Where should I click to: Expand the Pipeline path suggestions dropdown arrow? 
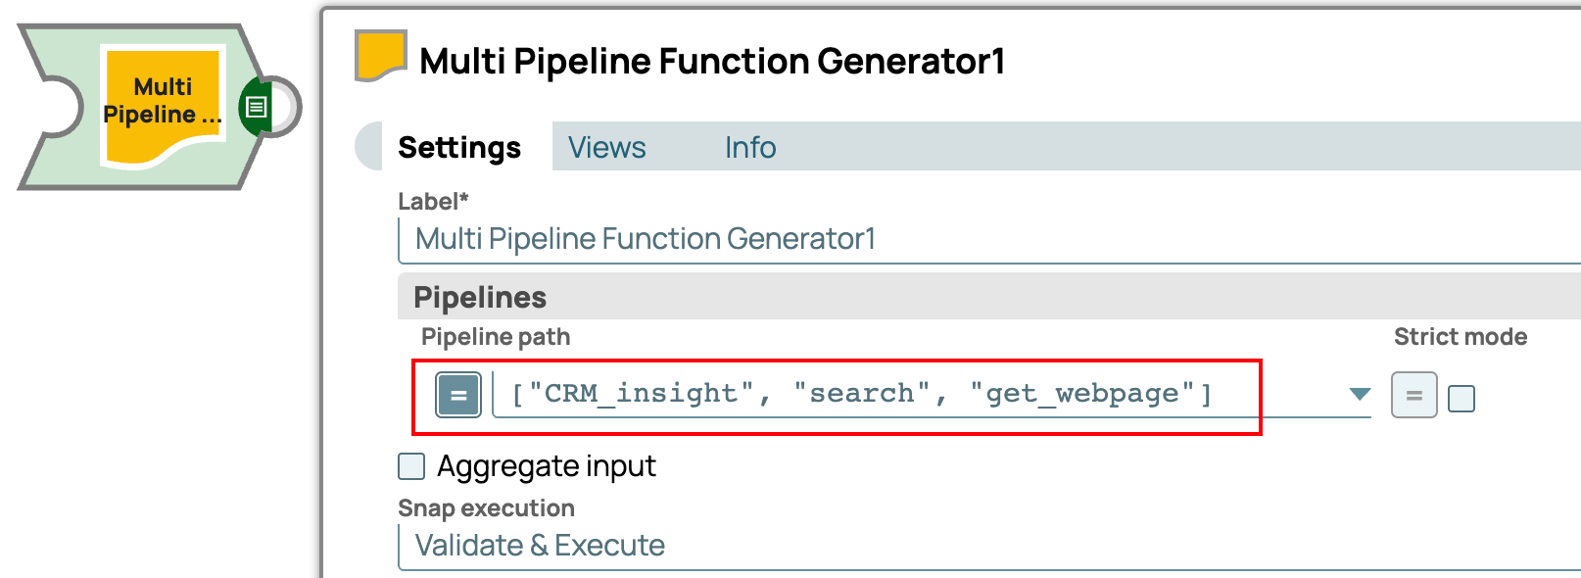(1359, 394)
